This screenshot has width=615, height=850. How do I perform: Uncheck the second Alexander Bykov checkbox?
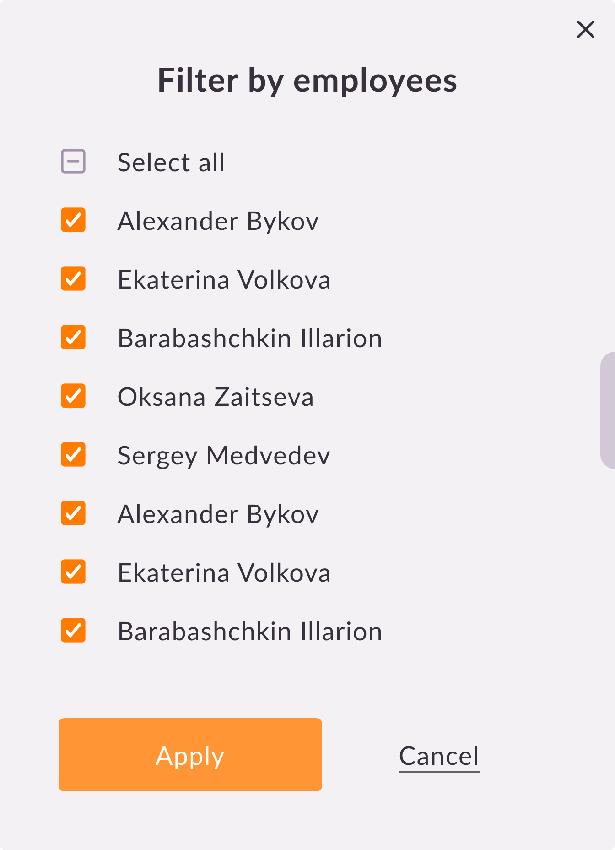click(73, 513)
